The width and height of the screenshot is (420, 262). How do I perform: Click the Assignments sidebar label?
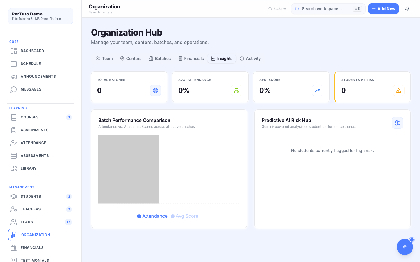point(34,130)
